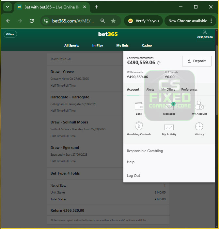219x229 pixels.
Task: Open the In-Play menu
Action: point(98,46)
